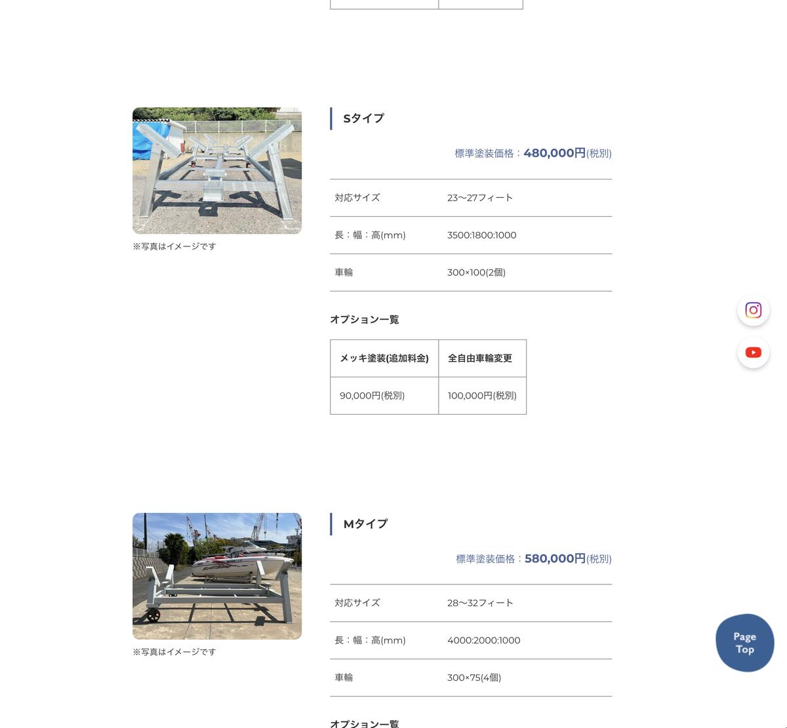The height and width of the screenshot is (728, 787).
Task: Click the オプション一覧 label under Sタイプ
Action: point(365,320)
